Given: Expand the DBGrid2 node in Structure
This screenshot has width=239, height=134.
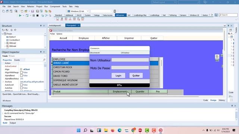Looking at the screenshot, I should pyautogui.click(x=5, y=43).
